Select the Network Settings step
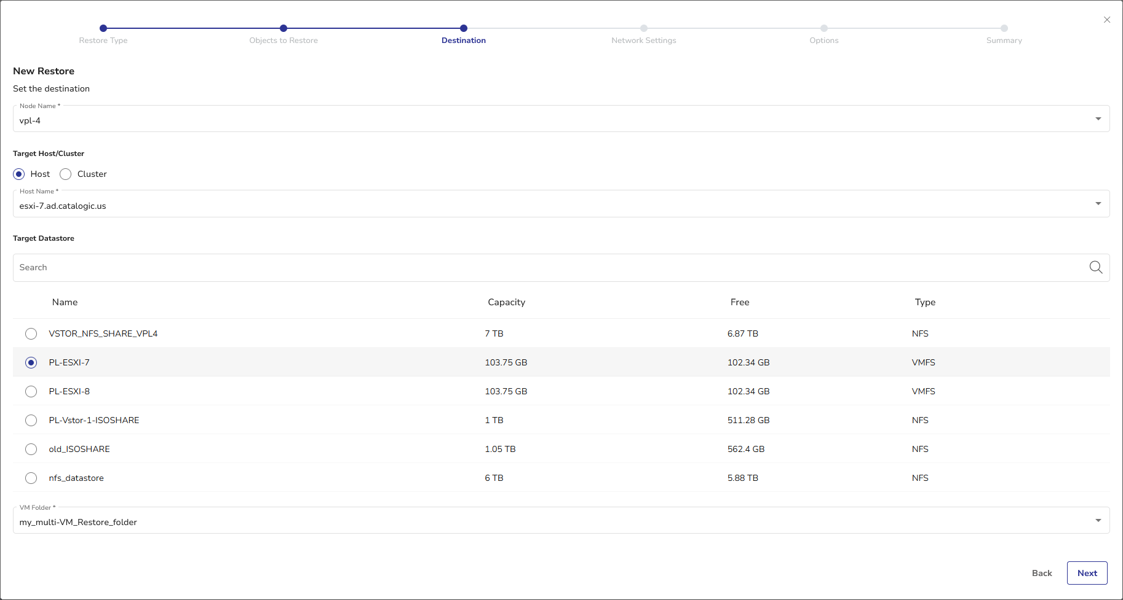 coord(643,28)
